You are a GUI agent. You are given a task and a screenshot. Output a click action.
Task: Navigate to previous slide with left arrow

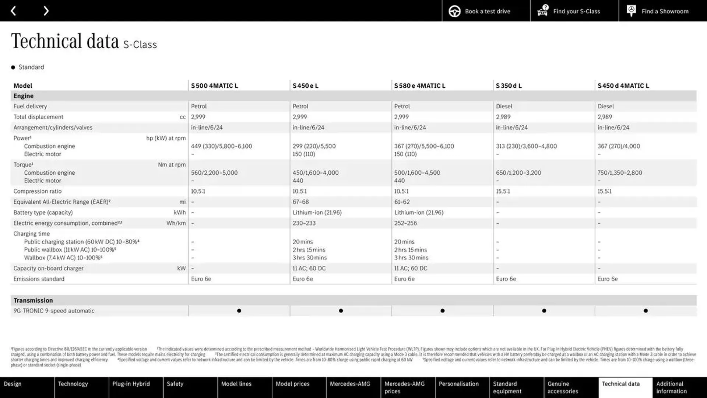pyautogui.click(x=13, y=10)
